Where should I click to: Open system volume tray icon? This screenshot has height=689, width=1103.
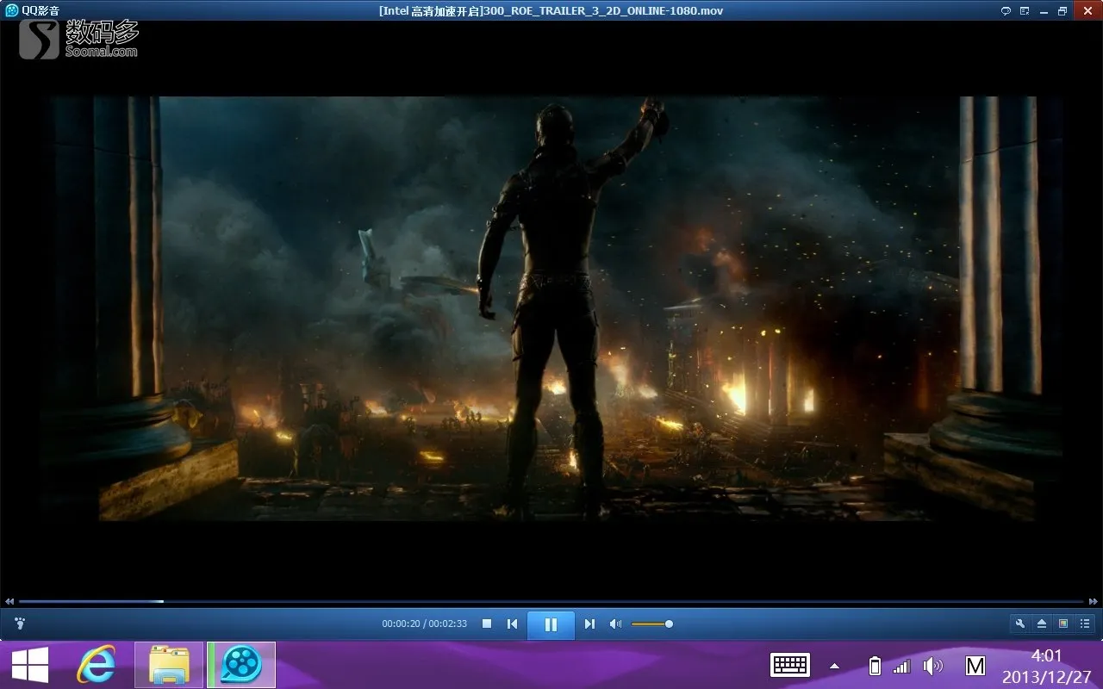932,666
